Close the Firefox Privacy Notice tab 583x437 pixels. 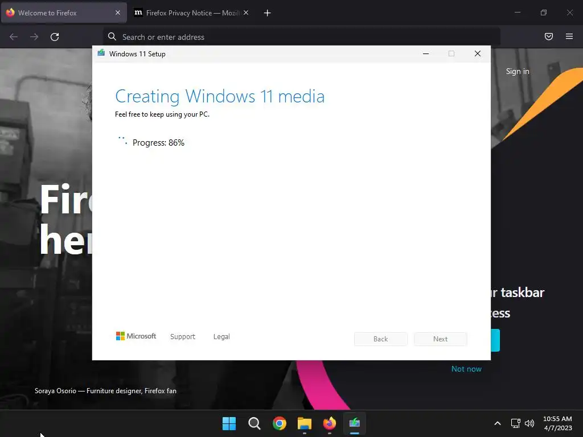point(246,13)
